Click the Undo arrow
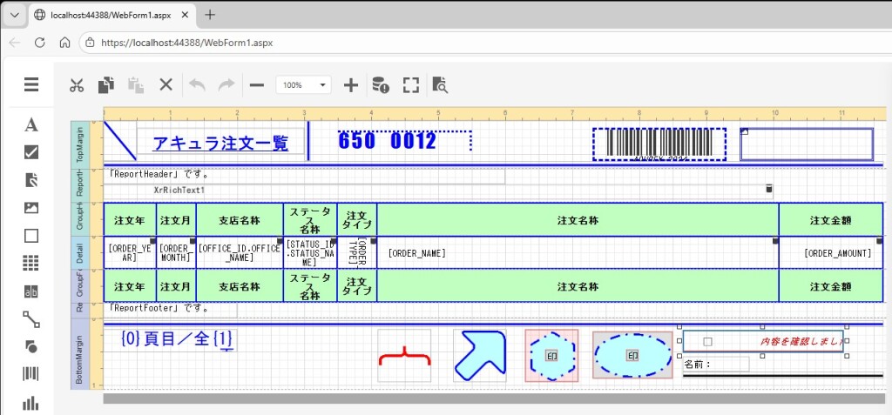This screenshot has height=415, width=892. [197, 85]
